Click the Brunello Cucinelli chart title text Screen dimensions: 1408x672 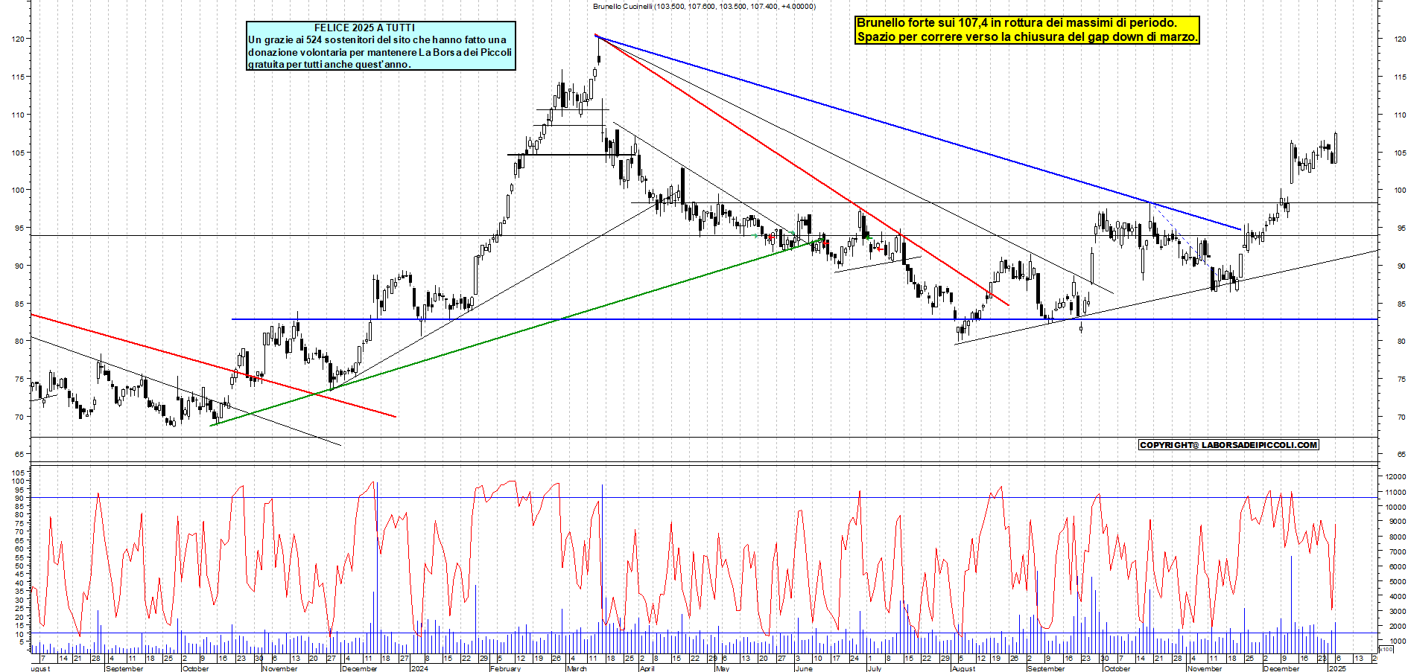click(704, 6)
